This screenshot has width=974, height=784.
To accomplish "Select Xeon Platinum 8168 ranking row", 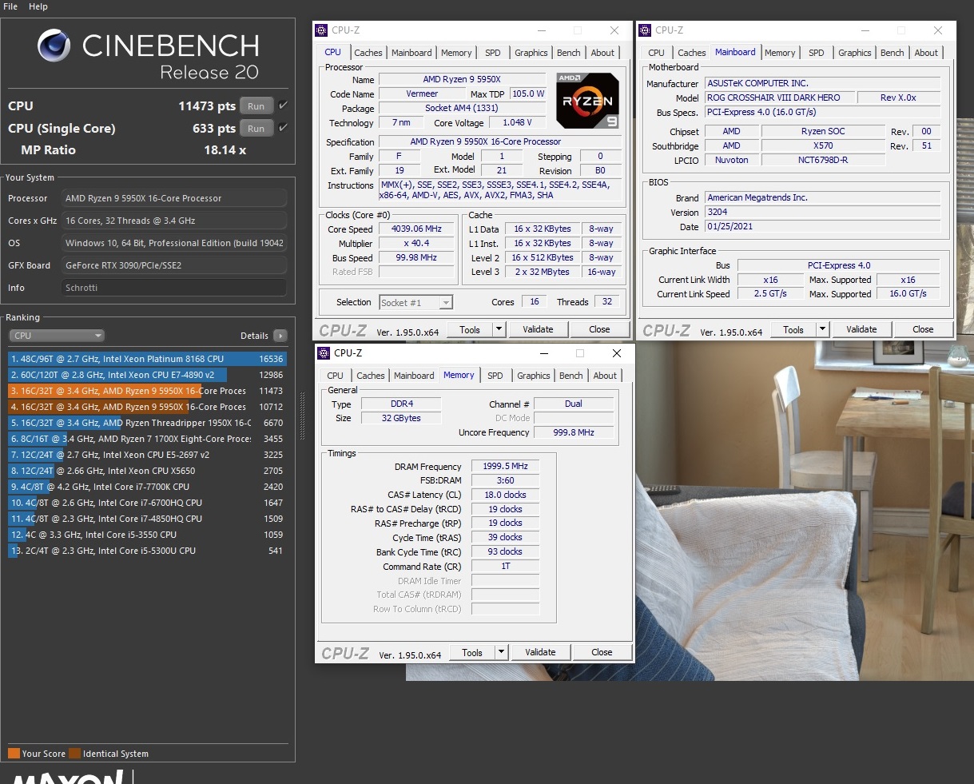I will coord(147,359).
